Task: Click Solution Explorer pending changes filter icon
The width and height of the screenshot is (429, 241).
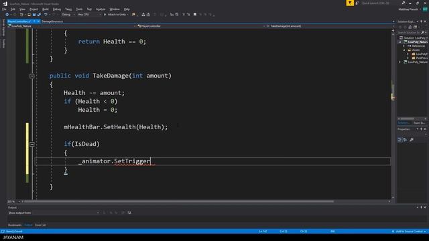Action: 416,27
